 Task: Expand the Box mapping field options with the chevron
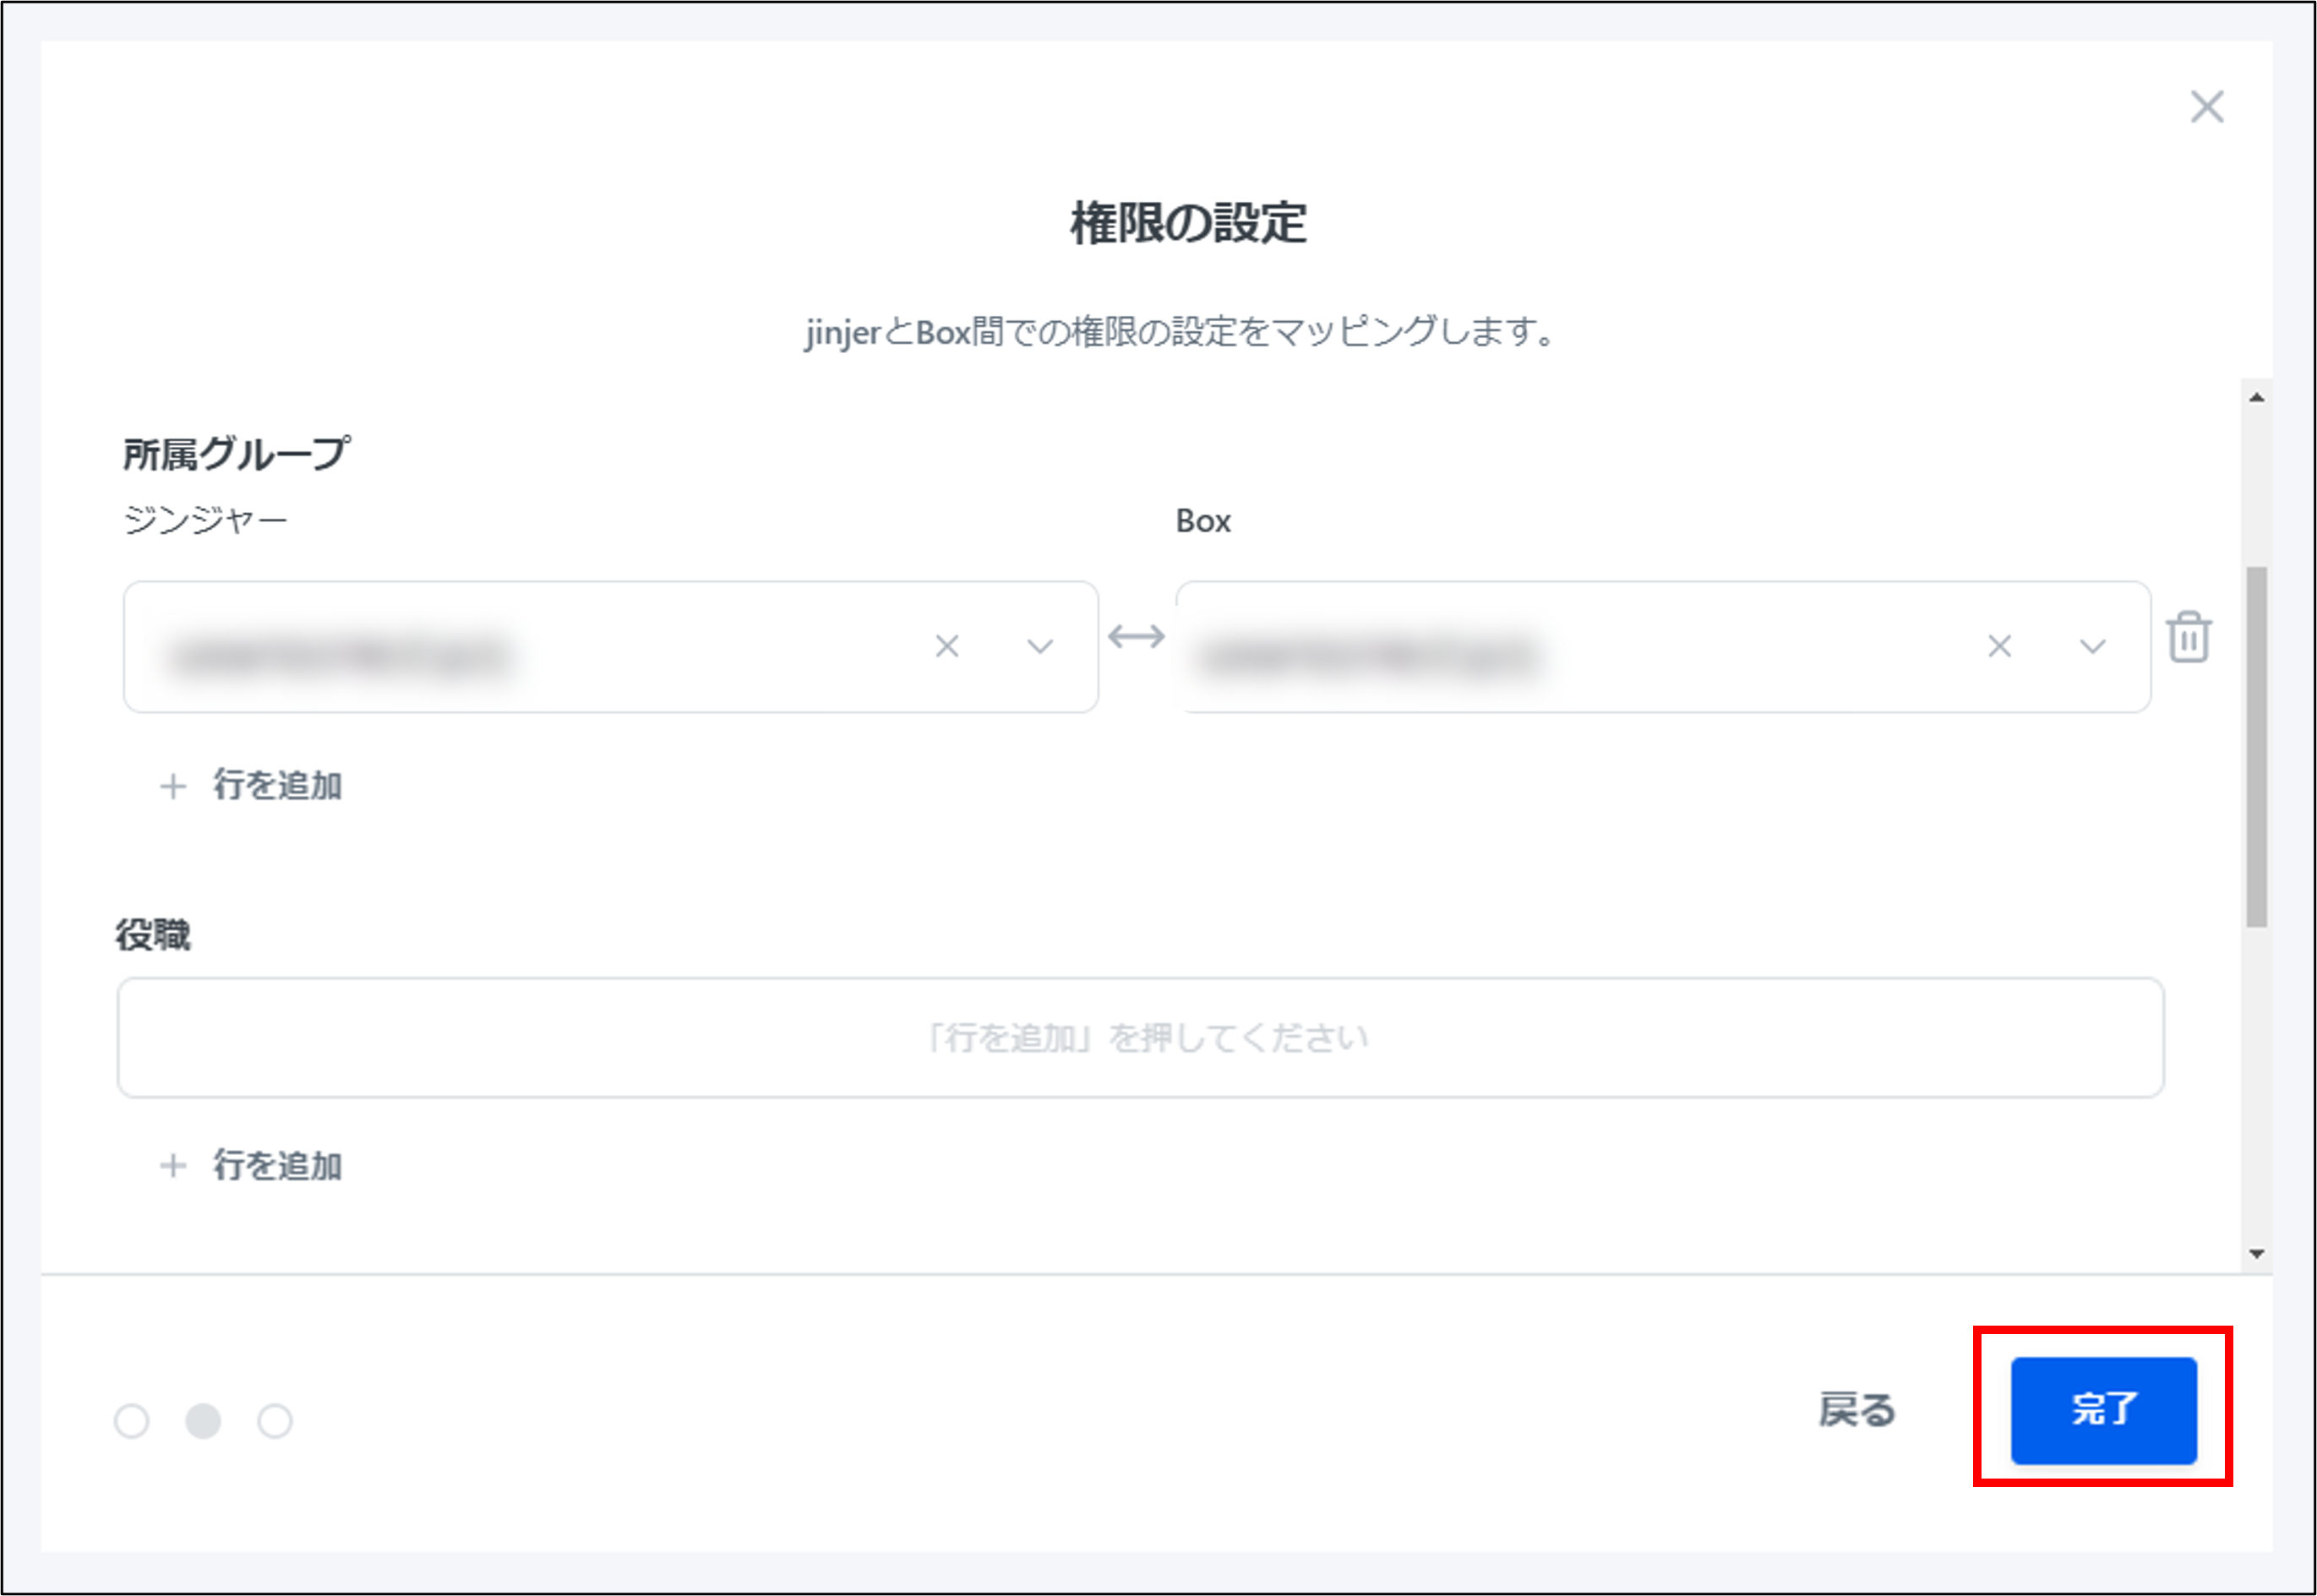coord(2091,647)
